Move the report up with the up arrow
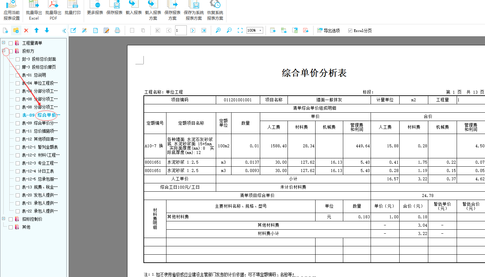The image size is (485, 277). pos(36,30)
